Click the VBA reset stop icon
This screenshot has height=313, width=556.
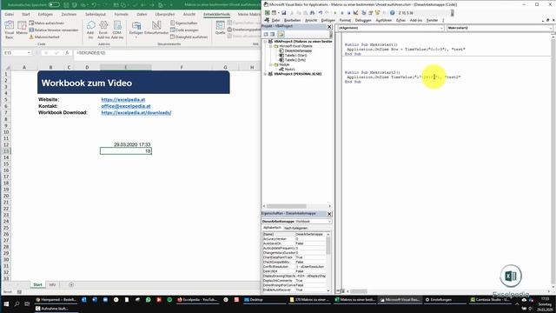[x=348, y=13]
